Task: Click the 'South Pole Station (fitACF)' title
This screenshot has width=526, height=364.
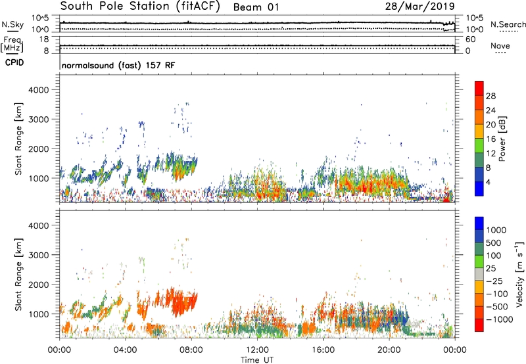Action: 140,7
